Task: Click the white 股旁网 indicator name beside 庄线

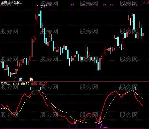Action: 5,84
